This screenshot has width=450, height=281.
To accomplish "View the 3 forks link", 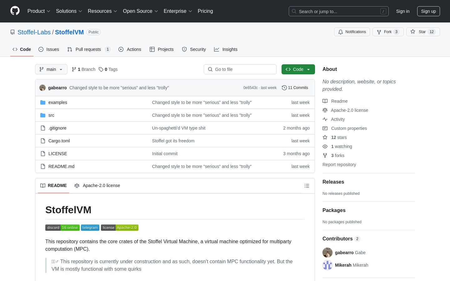I will point(333,155).
